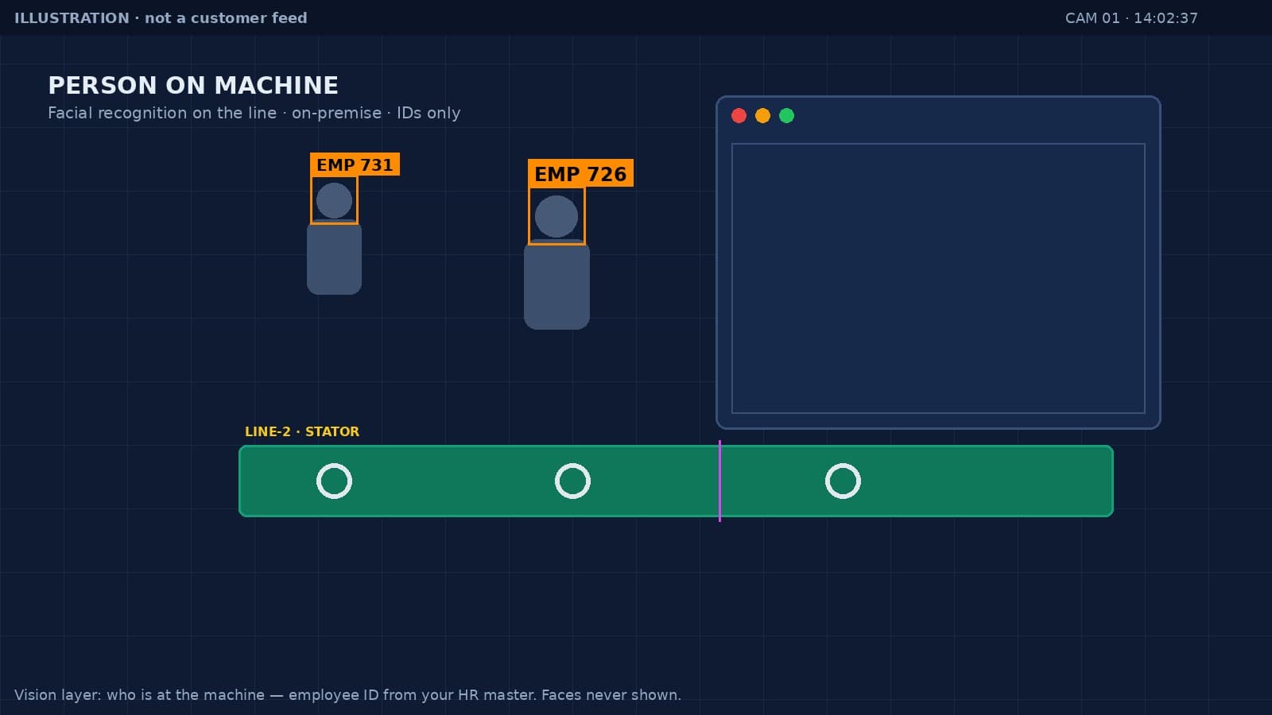Click the LINE-2 · STATOR label

pyautogui.click(x=302, y=431)
